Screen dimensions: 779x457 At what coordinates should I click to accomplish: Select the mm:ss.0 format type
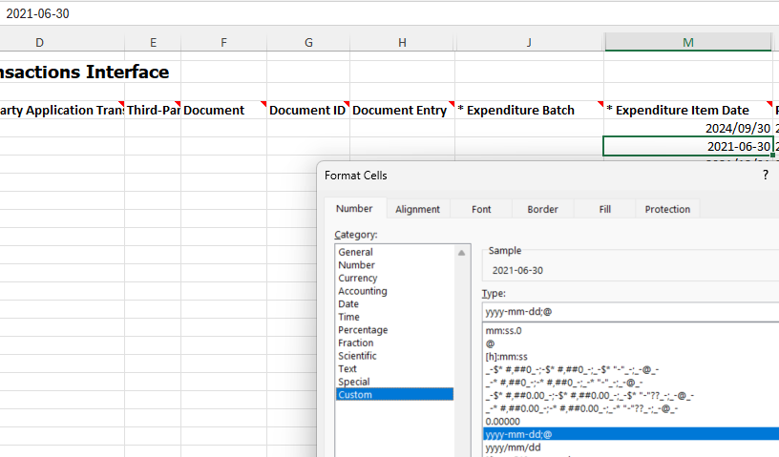coord(631,330)
